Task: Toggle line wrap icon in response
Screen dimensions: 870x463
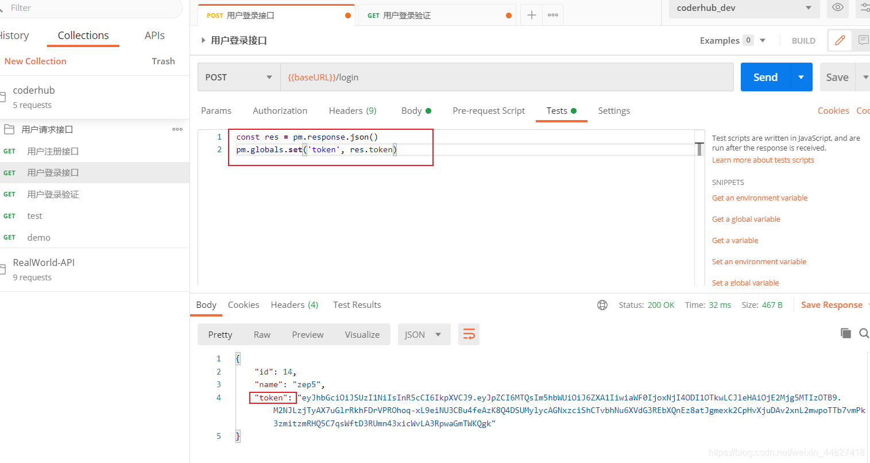Action: pyautogui.click(x=469, y=334)
